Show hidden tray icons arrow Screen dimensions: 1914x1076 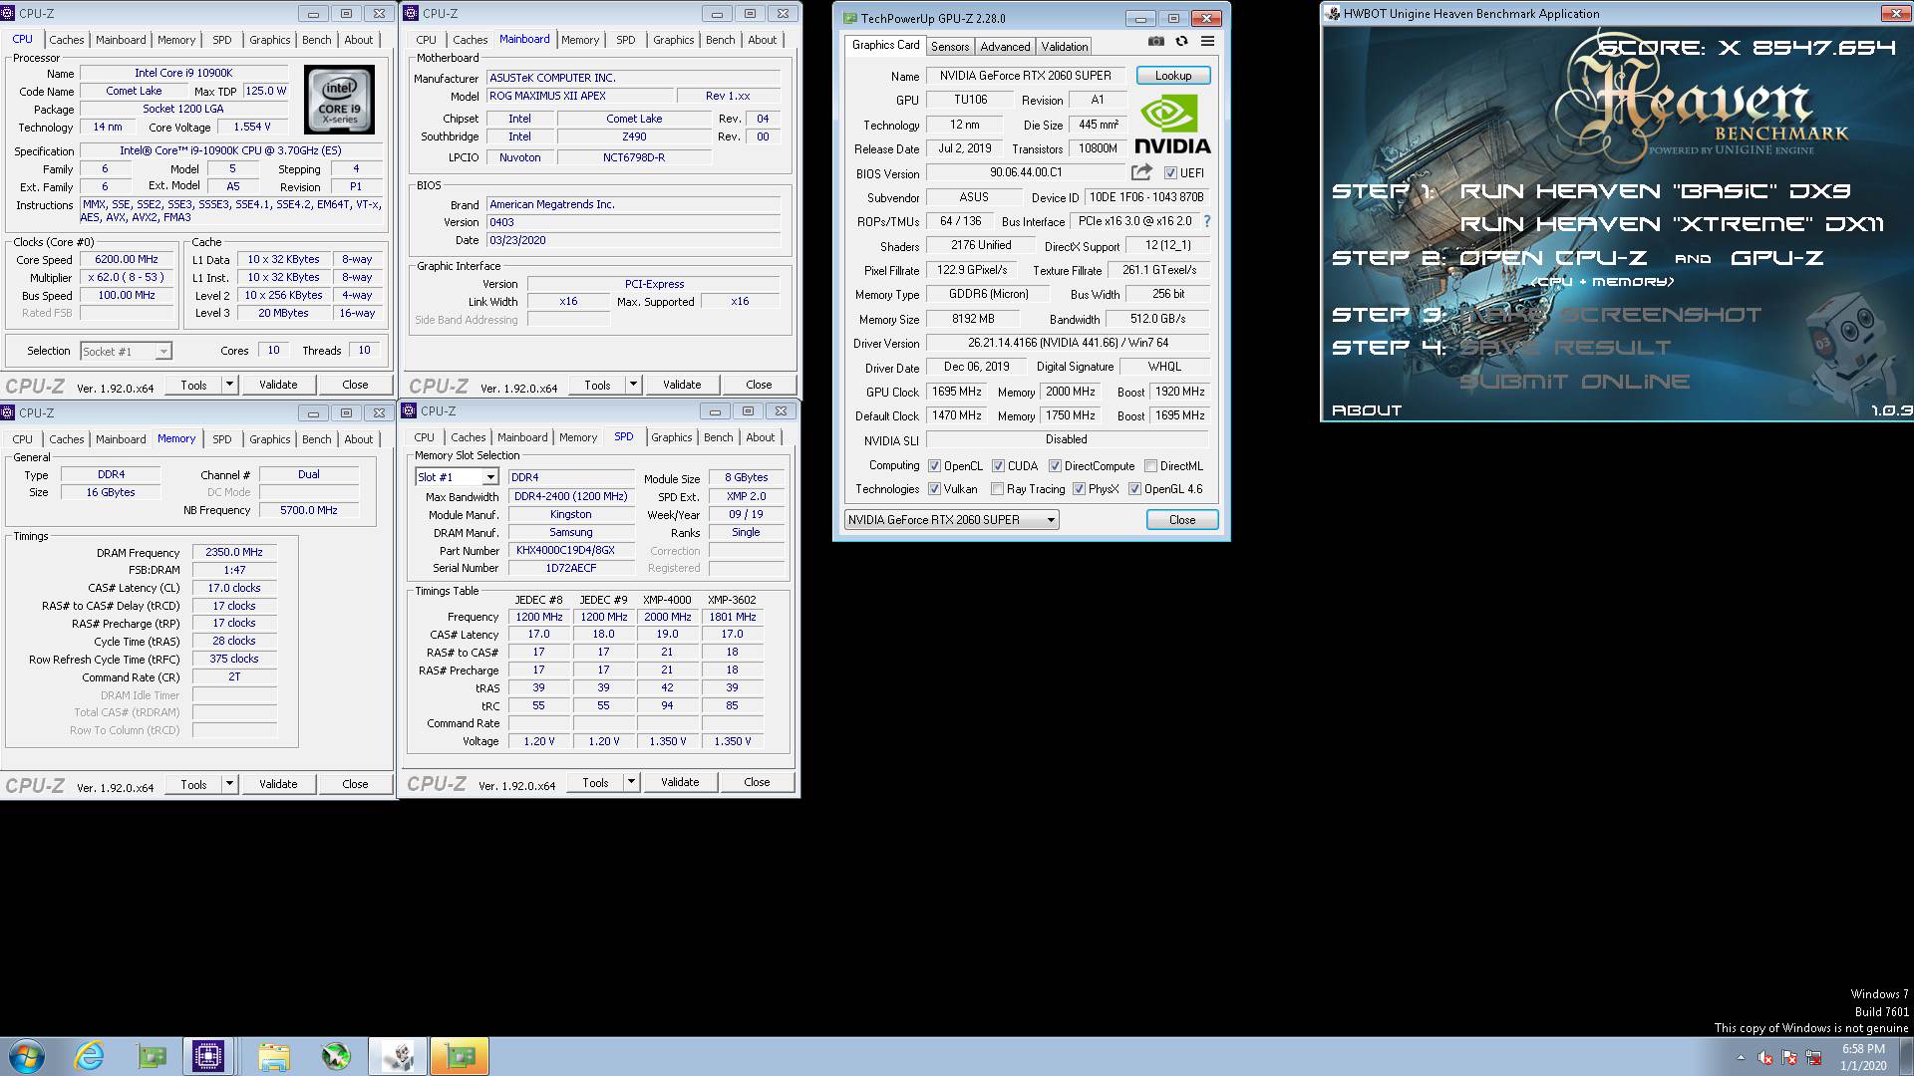(1742, 1058)
